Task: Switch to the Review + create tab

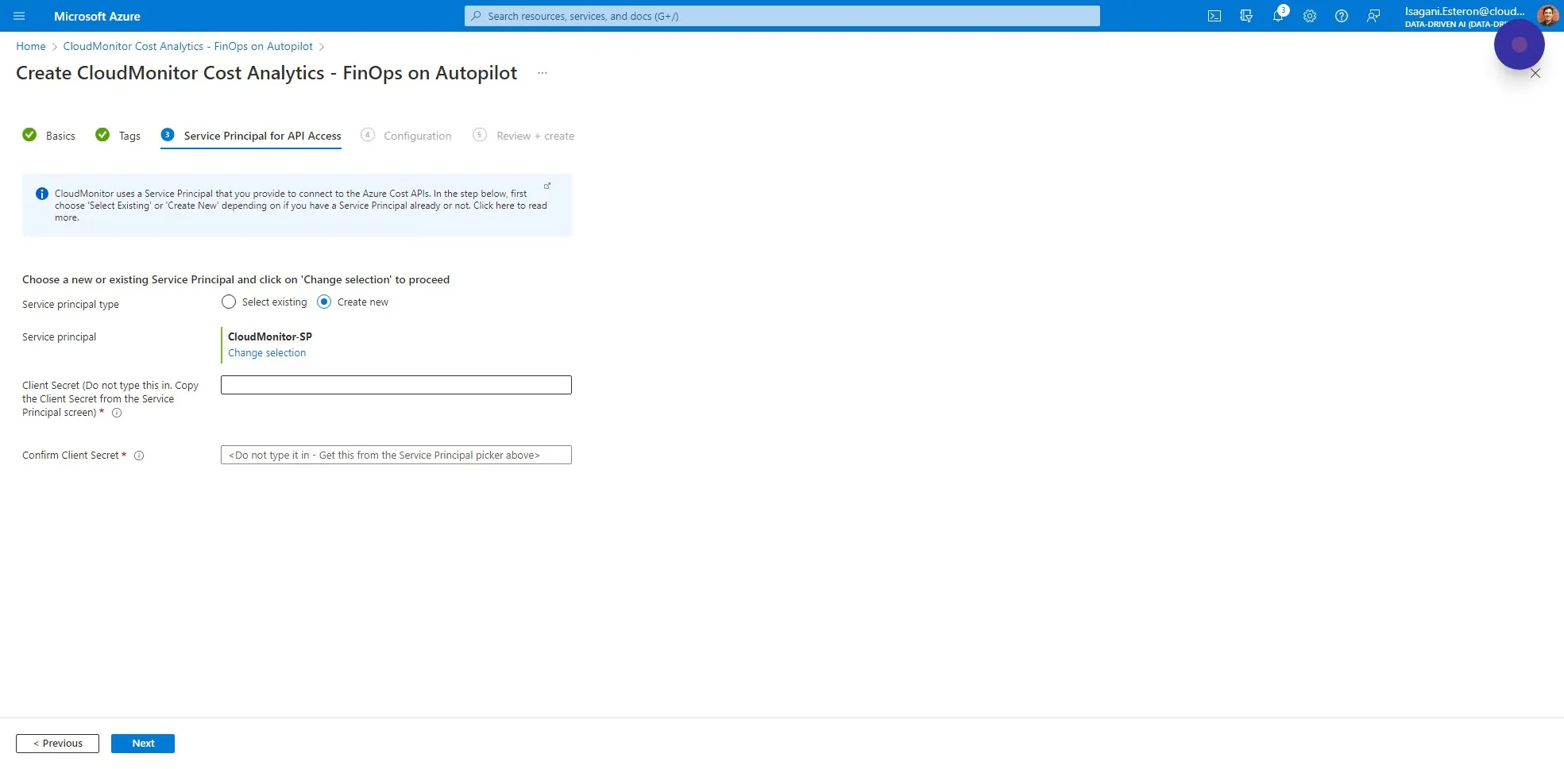Action: coord(523,136)
